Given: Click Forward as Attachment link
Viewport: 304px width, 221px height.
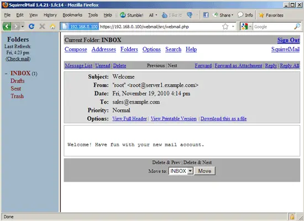Looking at the screenshot, I should click(x=238, y=66).
